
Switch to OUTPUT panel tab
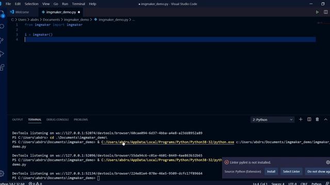(18, 120)
